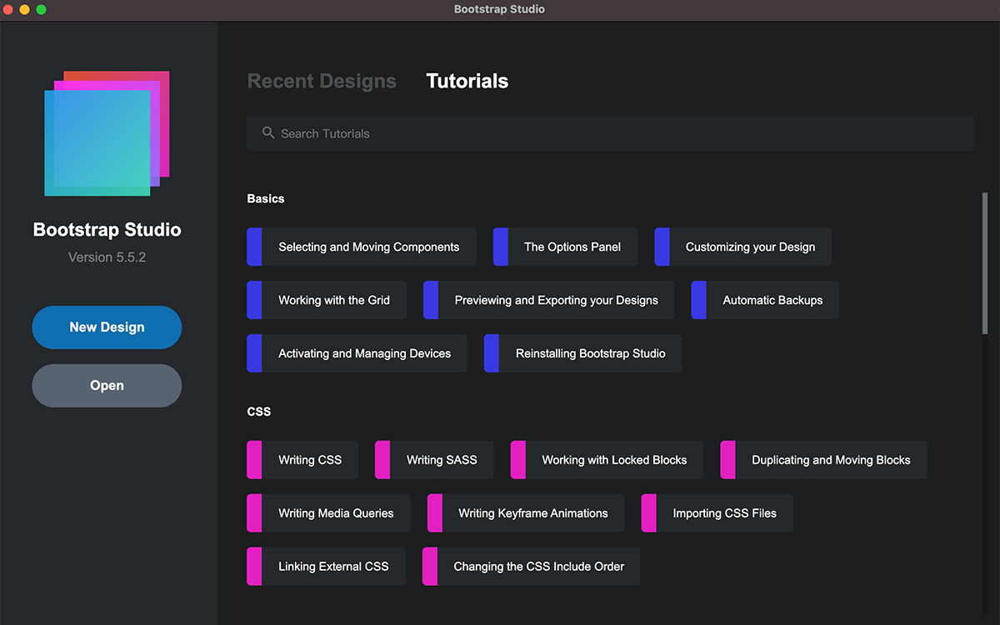Create a project with New Design button
1000x625 pixels.
click(x=107, y=327)
